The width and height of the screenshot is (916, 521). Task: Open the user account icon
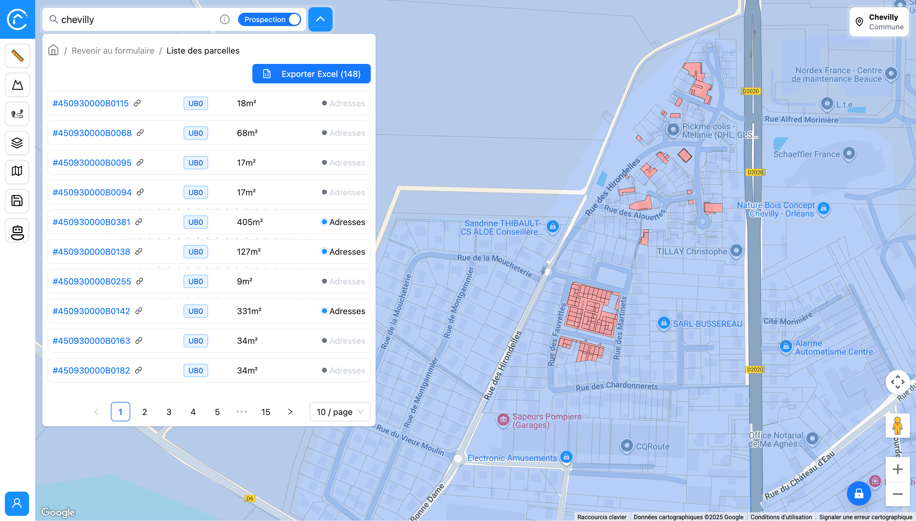coord(17,503)
